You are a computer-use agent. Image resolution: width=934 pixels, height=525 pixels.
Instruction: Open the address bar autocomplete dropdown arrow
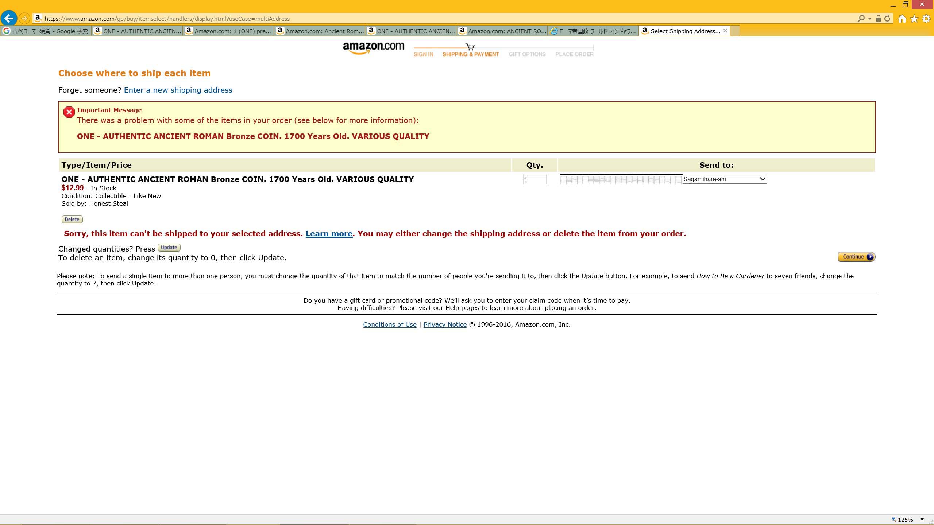(x=870, y=19)
